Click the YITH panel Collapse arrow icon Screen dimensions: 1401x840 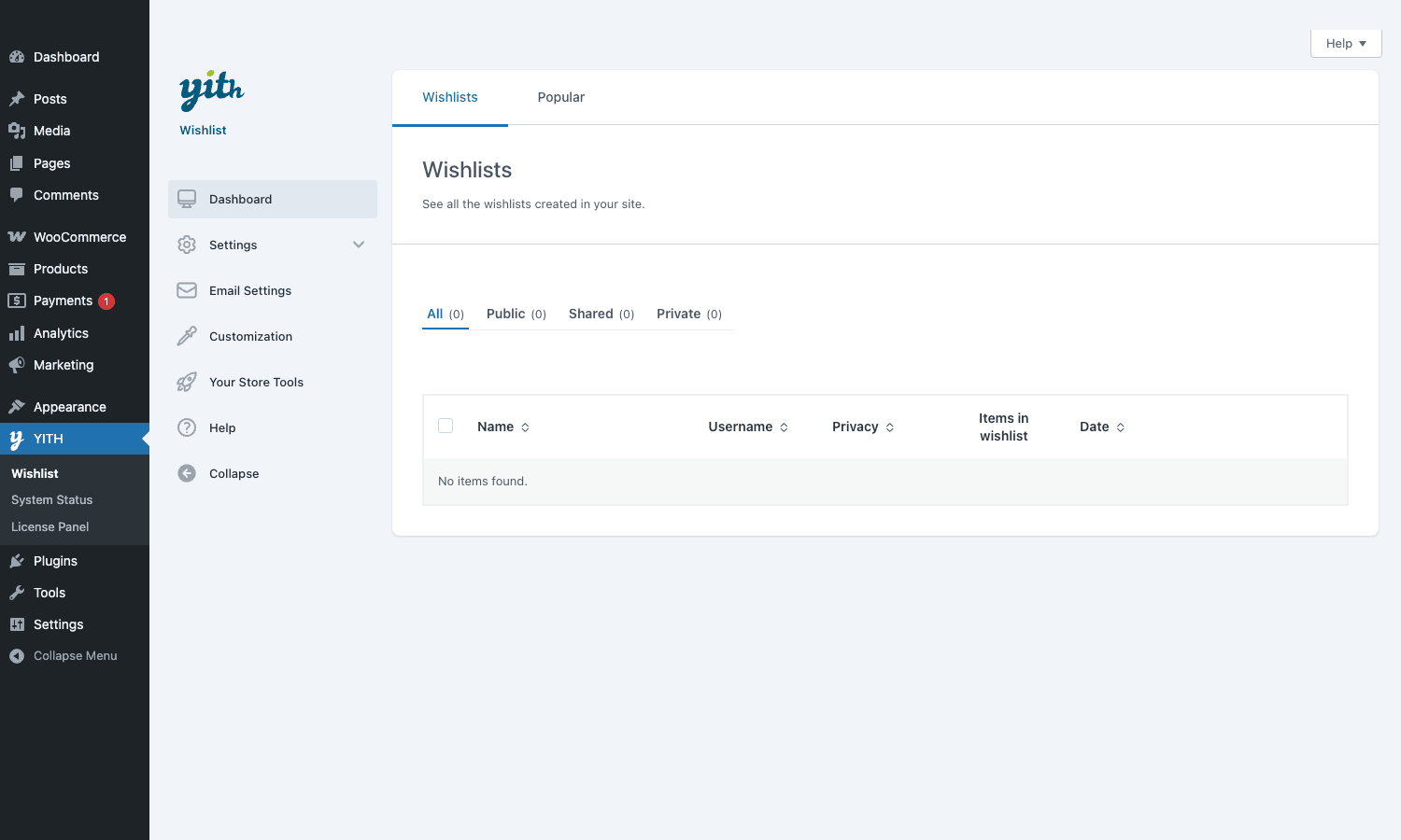click(x=187, y=473)
